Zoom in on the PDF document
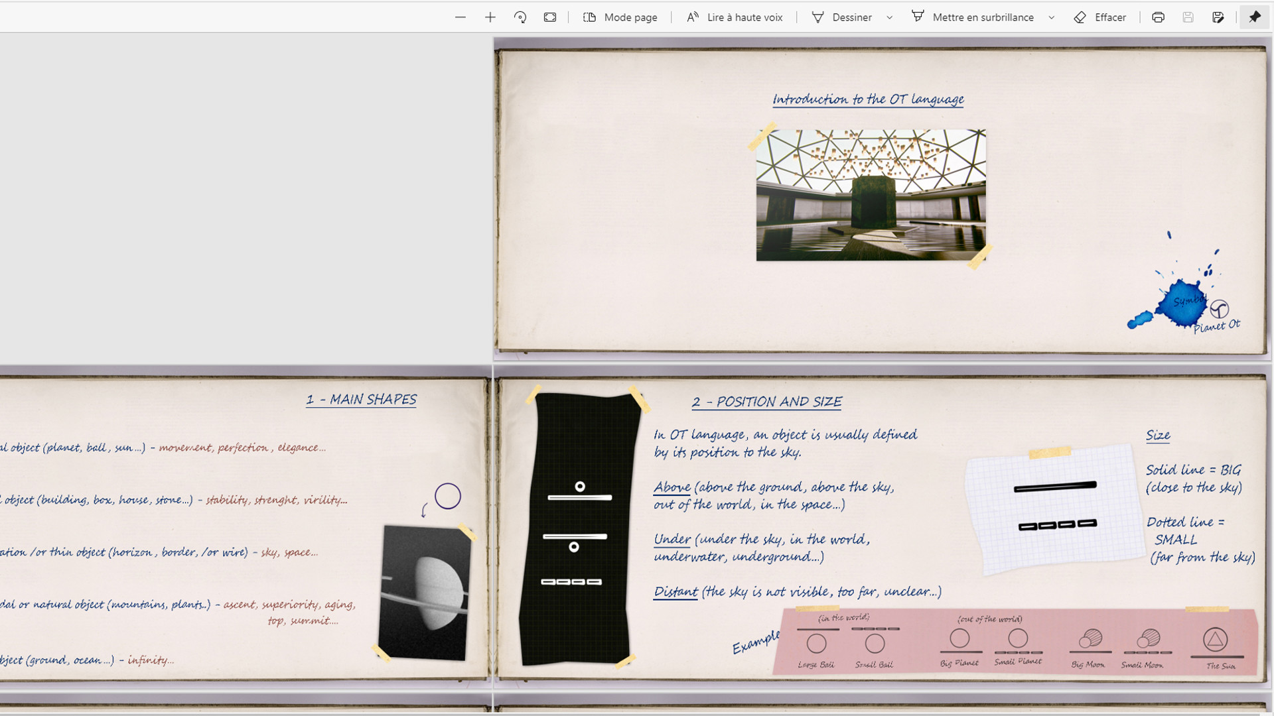 click(490, 17)
